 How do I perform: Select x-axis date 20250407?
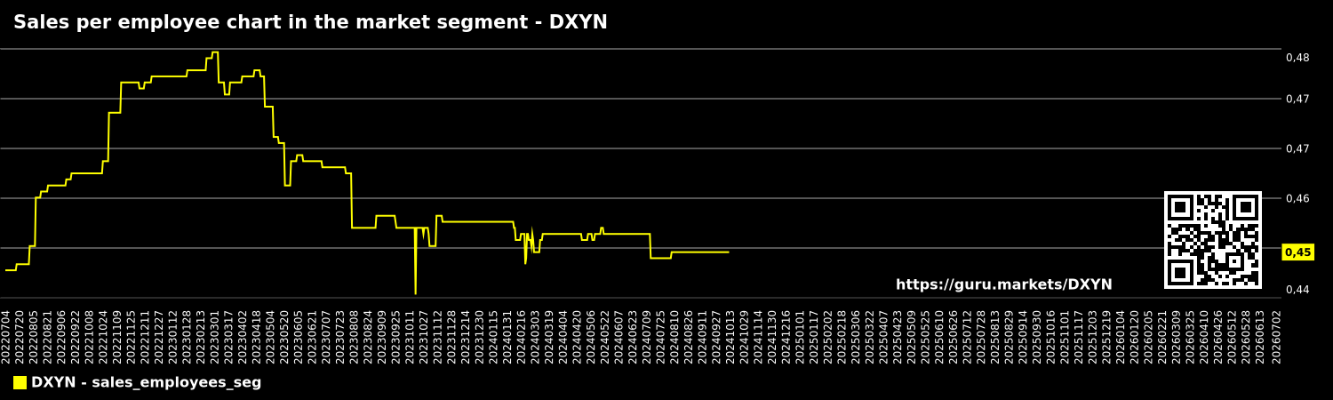pos(884,336)
